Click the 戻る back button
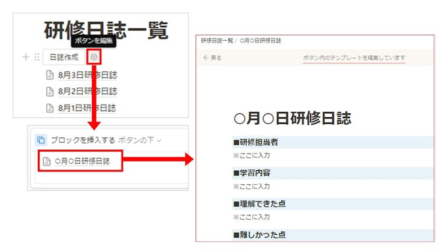The height and width of the screenshot is (251, 447). click(212, 58)
